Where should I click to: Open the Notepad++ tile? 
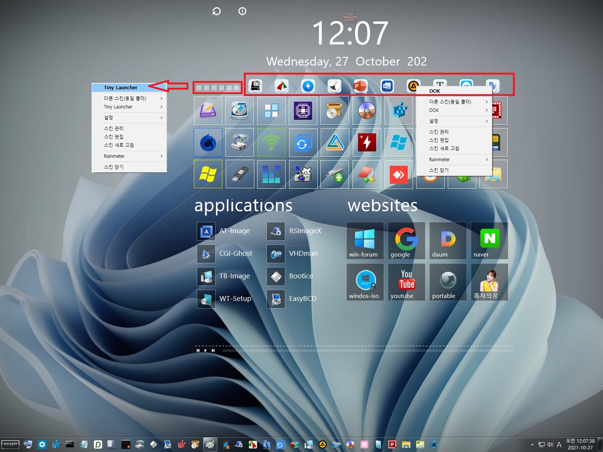[x=367, y=174]
